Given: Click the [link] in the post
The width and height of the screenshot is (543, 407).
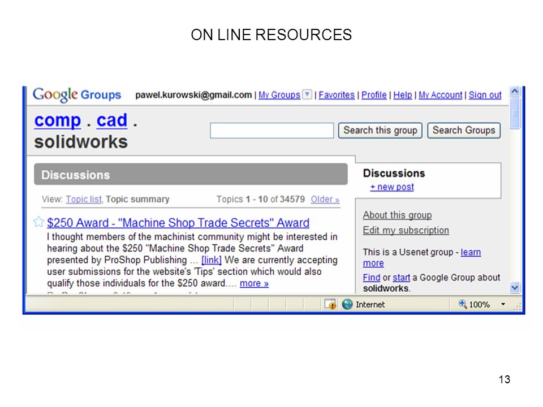Looking at the screenshot, I should click(x=211, y=260).
